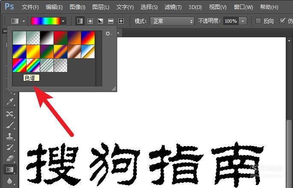Choose the copper gradient preset

[x=74, y=52]
